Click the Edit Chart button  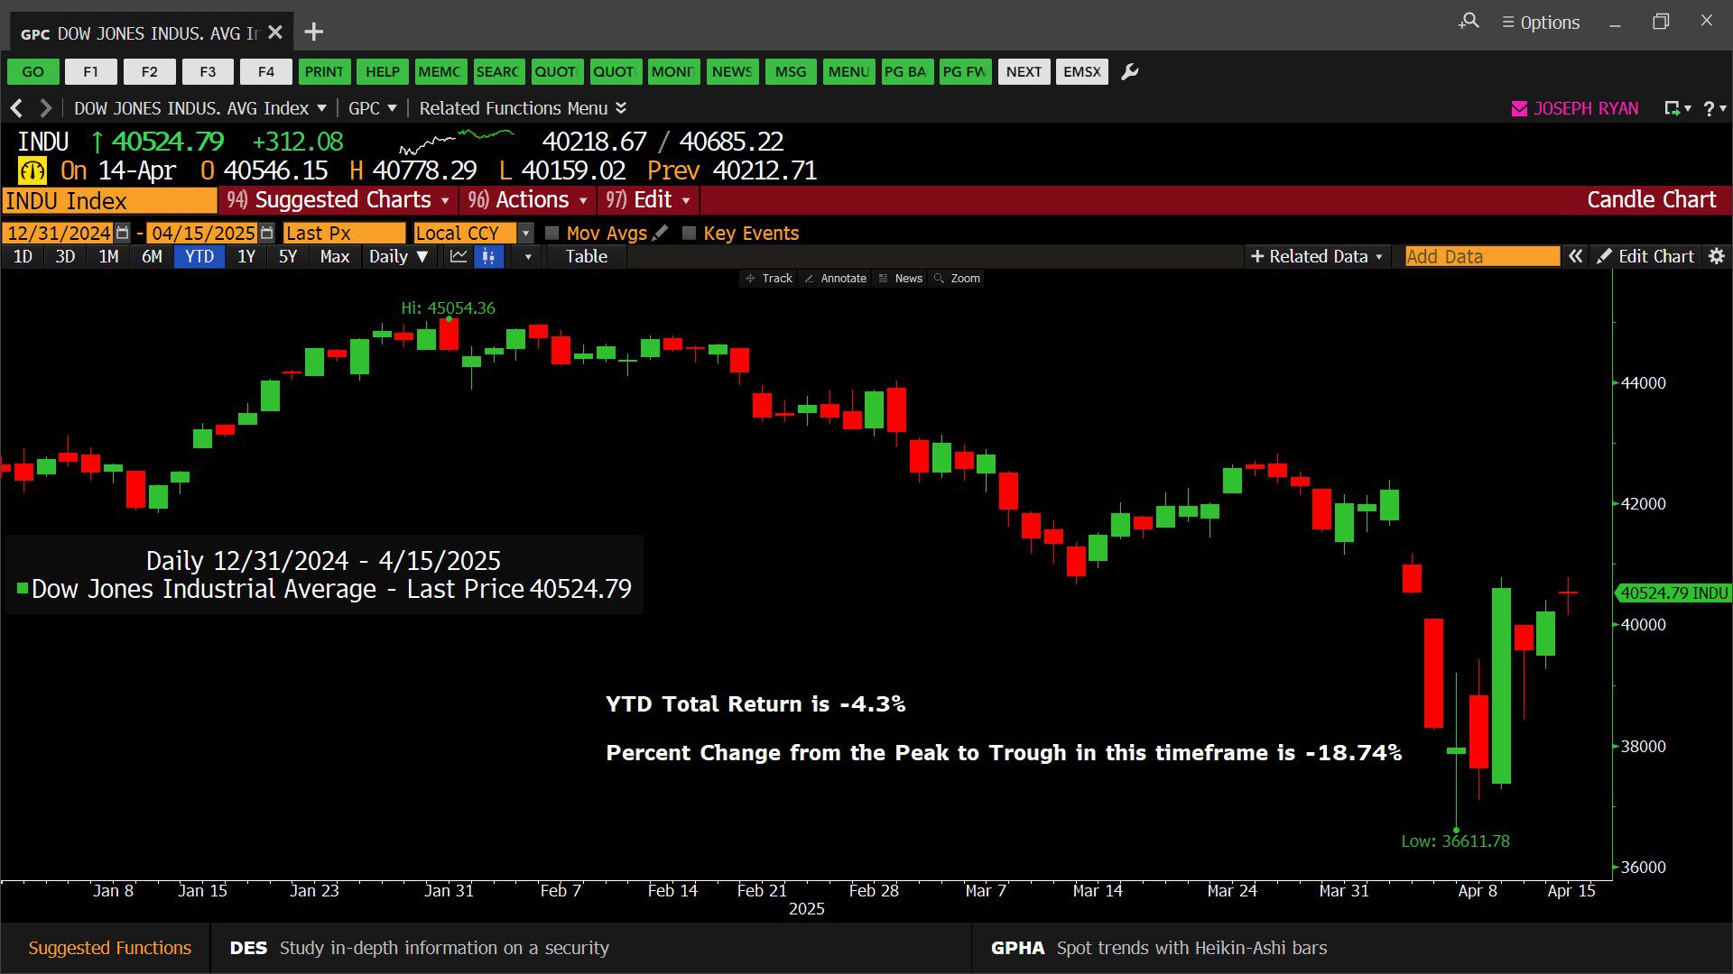point(1645,257)
